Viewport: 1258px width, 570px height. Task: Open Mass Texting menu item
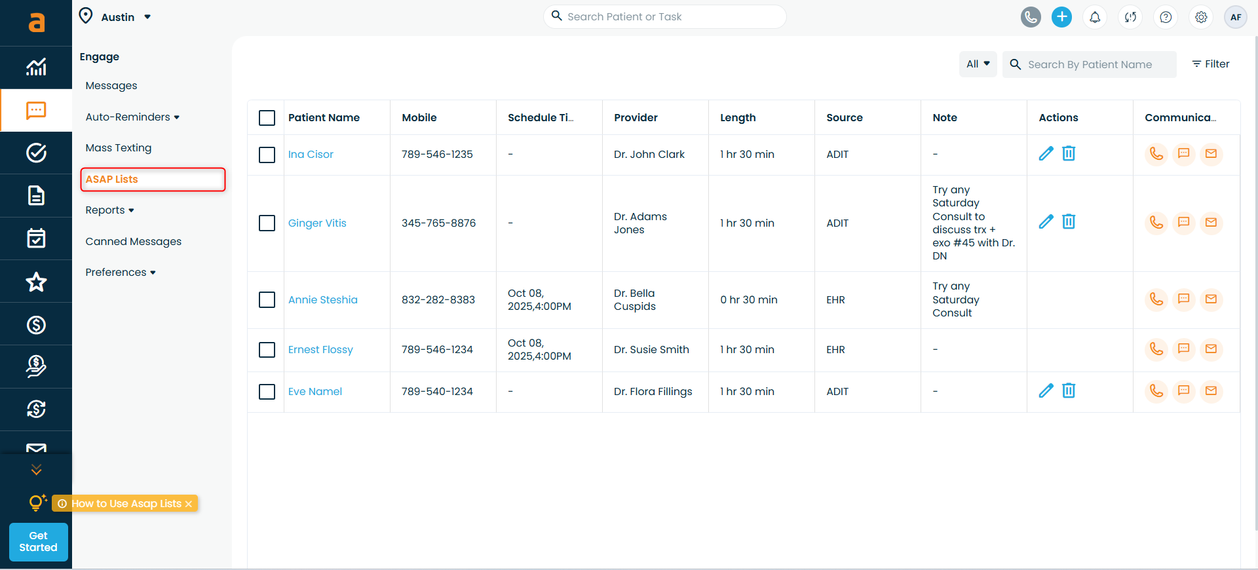point(119,148)
